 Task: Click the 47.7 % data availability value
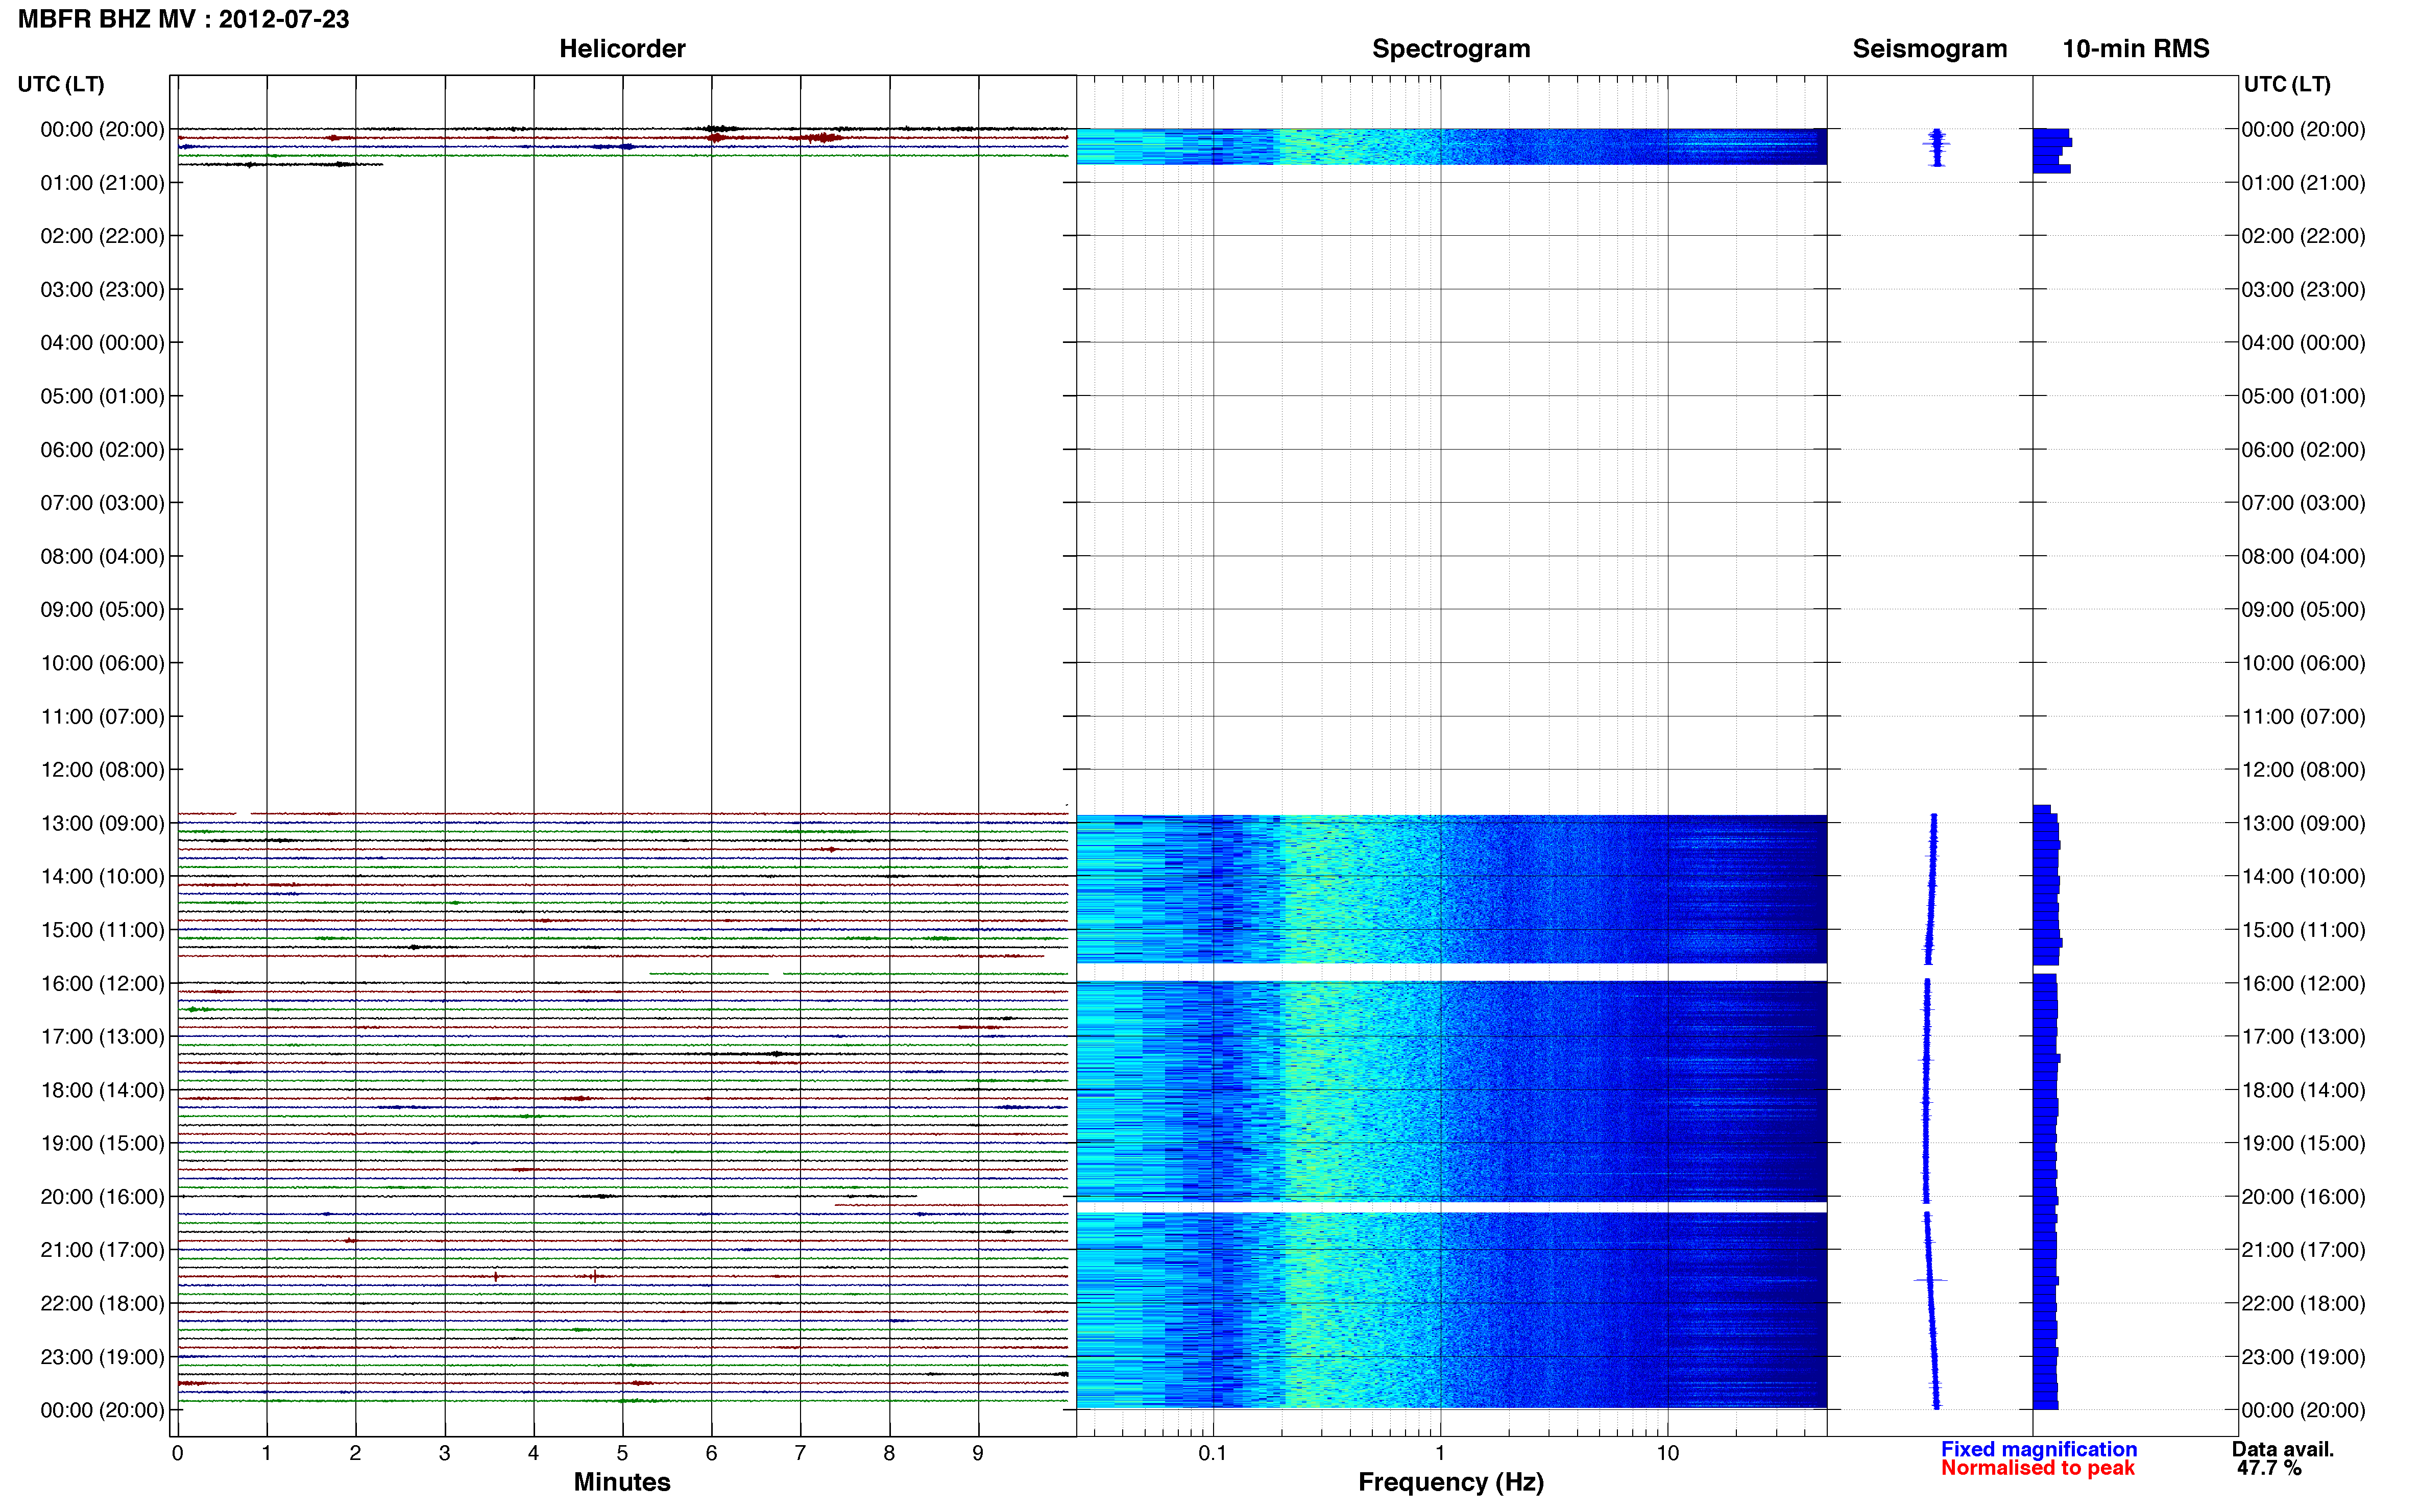[x=2270, y=1468]
